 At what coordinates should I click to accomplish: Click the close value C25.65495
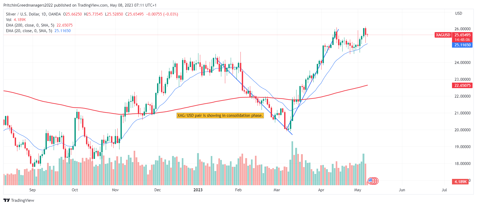tap(134, 14)
